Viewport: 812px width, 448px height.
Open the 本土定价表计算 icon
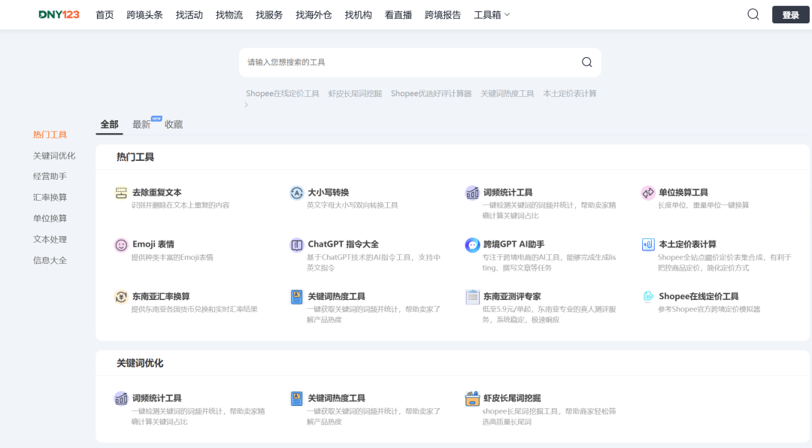648,244
